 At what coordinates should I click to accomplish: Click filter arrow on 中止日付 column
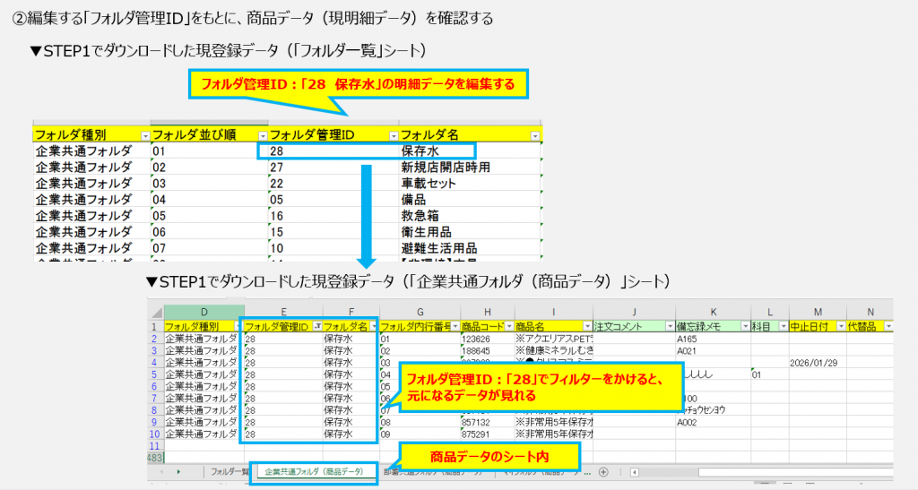coord(840,326)
